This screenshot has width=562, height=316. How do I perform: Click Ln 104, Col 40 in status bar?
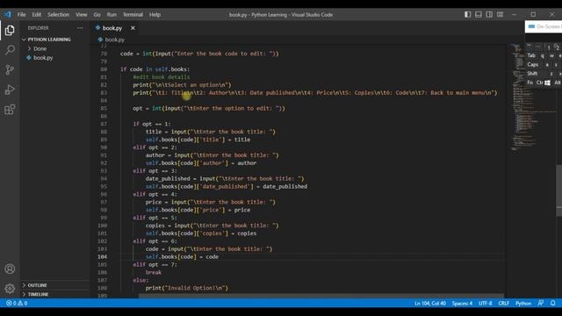point(430,303)
